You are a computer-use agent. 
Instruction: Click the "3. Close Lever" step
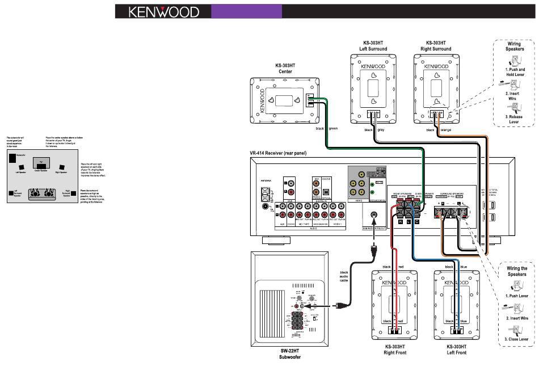516,339
